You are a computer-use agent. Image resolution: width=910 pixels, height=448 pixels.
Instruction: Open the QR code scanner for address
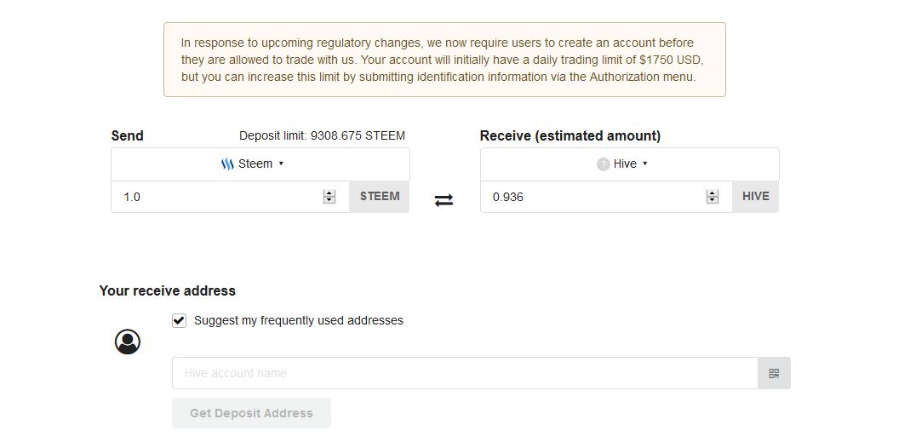pyautogui.click(x=774, y=373)
